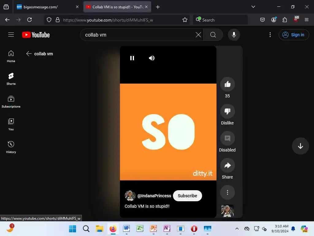Image resolution: width=314 pixels, height=236 pixels.
Task: Share this short
Action: (227, 165)
